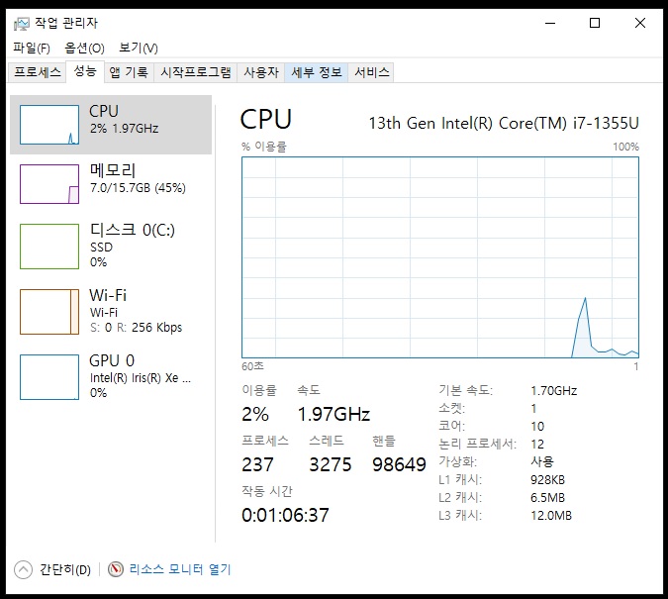Click the CPU usage history graph

tap(440, 255)
